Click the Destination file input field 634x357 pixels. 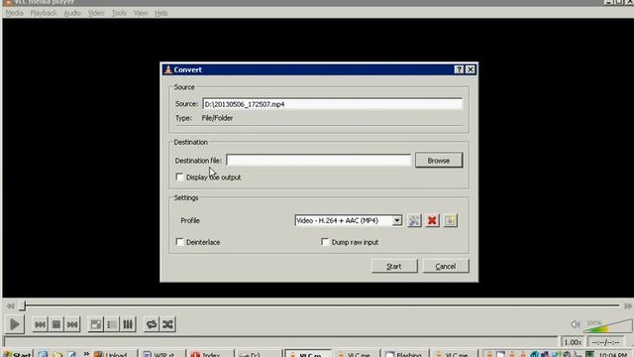tap(319, 161)
